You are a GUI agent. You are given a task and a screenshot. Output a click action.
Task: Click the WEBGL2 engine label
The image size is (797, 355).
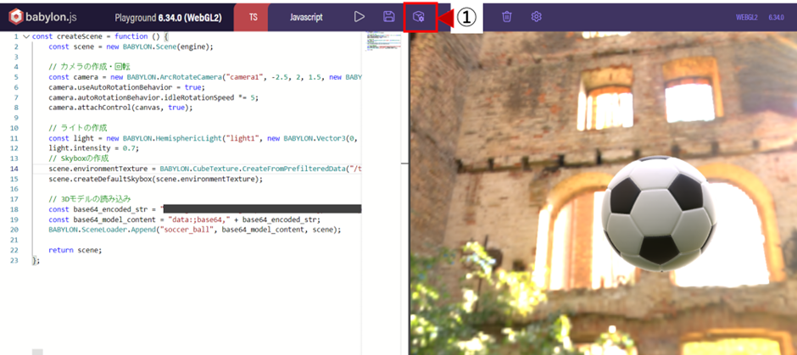(x=747, y=17)
